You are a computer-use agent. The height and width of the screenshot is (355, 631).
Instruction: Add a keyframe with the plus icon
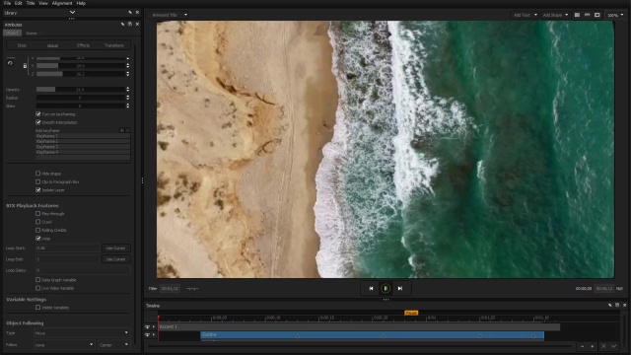(x=122, y=130)
